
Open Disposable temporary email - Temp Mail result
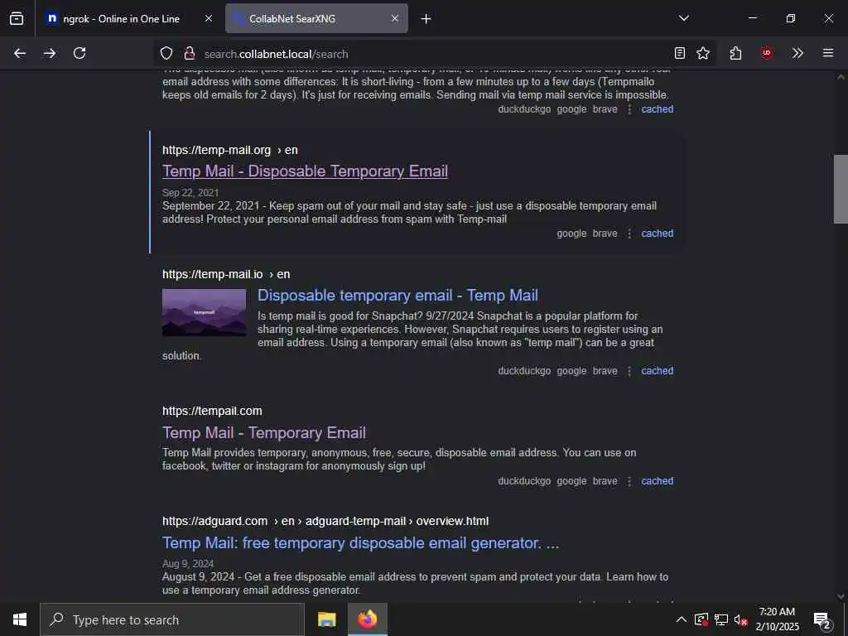(397, 296)
